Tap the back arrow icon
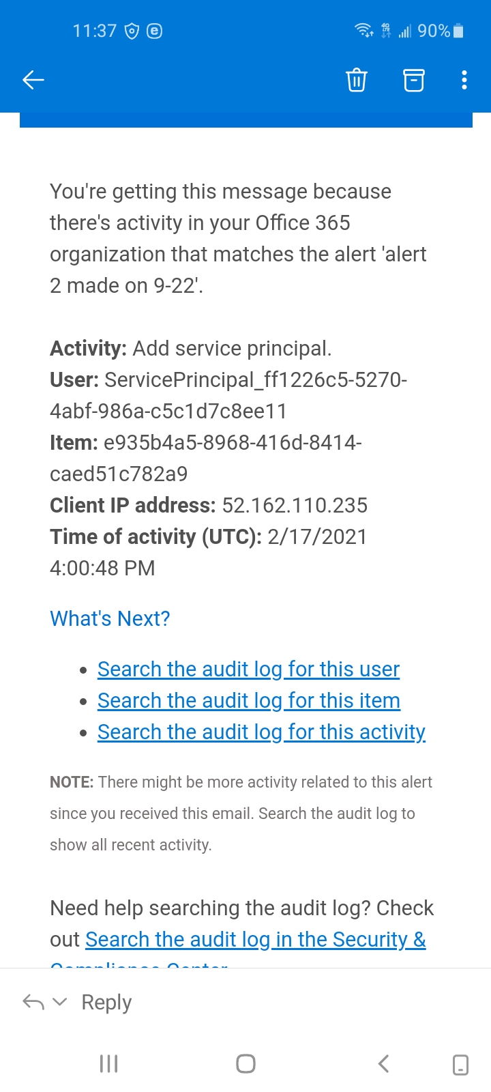 pyautogui.click(x=33, y=80)
